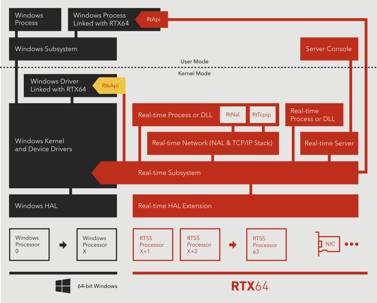The height and width of the screenshot is (303, 377).
Task: Click Windows Kernel and Device Drivers block
Action: click(x=63, y=146)
